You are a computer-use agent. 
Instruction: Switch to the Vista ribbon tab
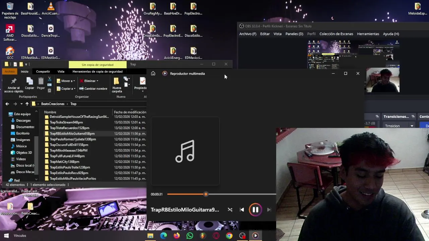[x=61, y=71]
